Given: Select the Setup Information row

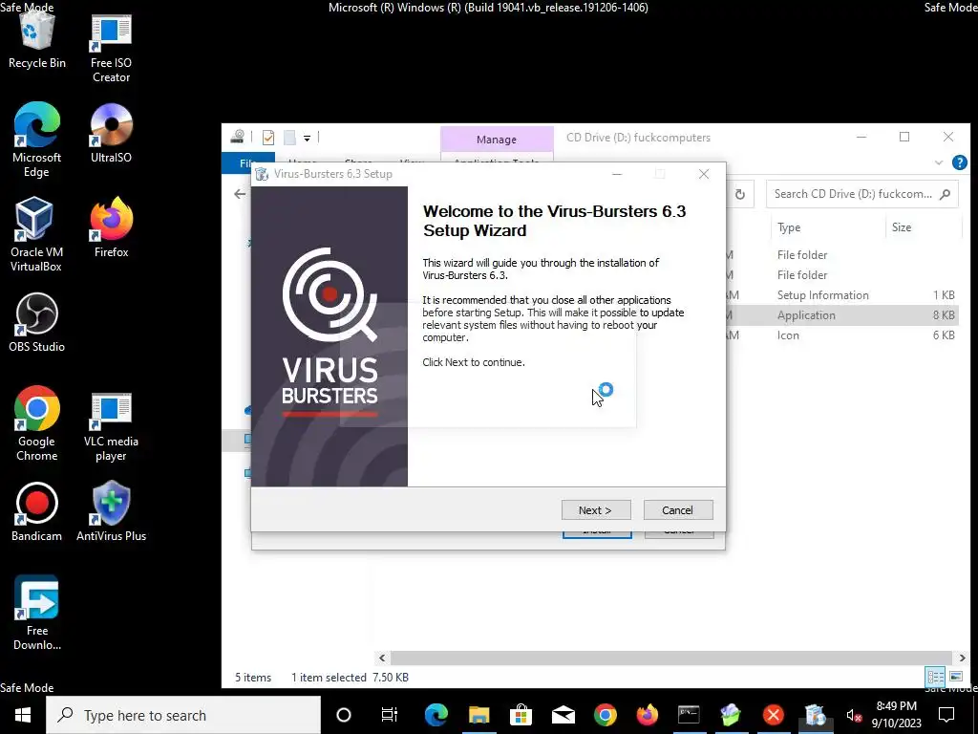Looking at the screenshot, I should 842,295.
